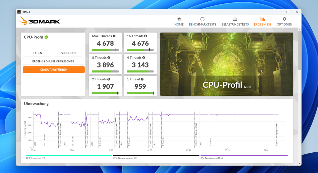
Task: Click the 16 Threads score bar
Action: point(140,50)
